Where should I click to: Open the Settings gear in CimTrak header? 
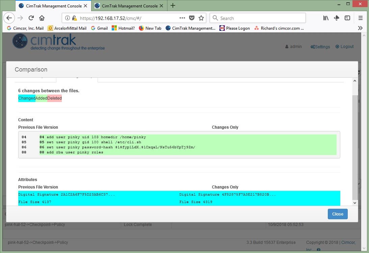pos(319,47)
